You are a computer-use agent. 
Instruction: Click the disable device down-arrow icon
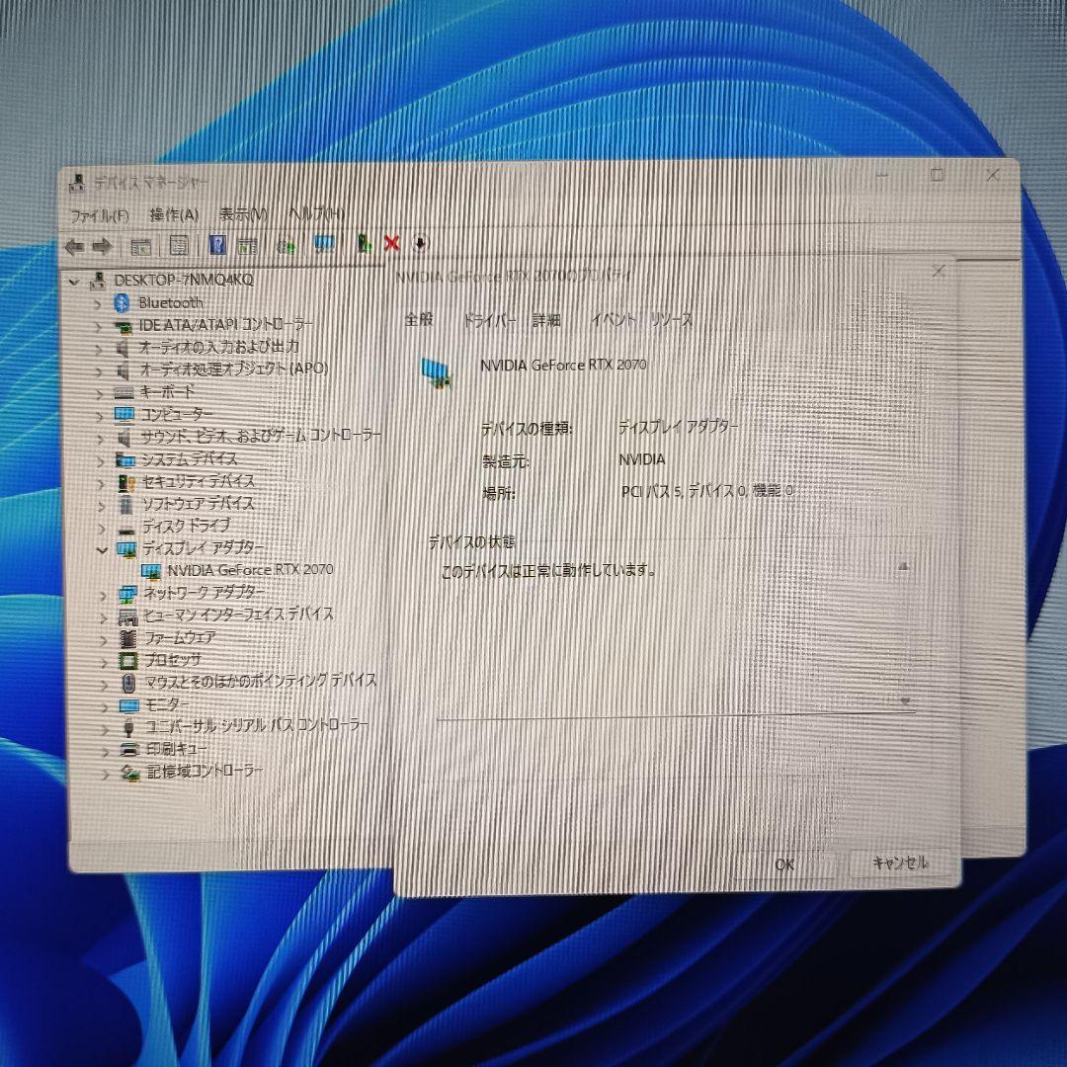coord(420,243)
